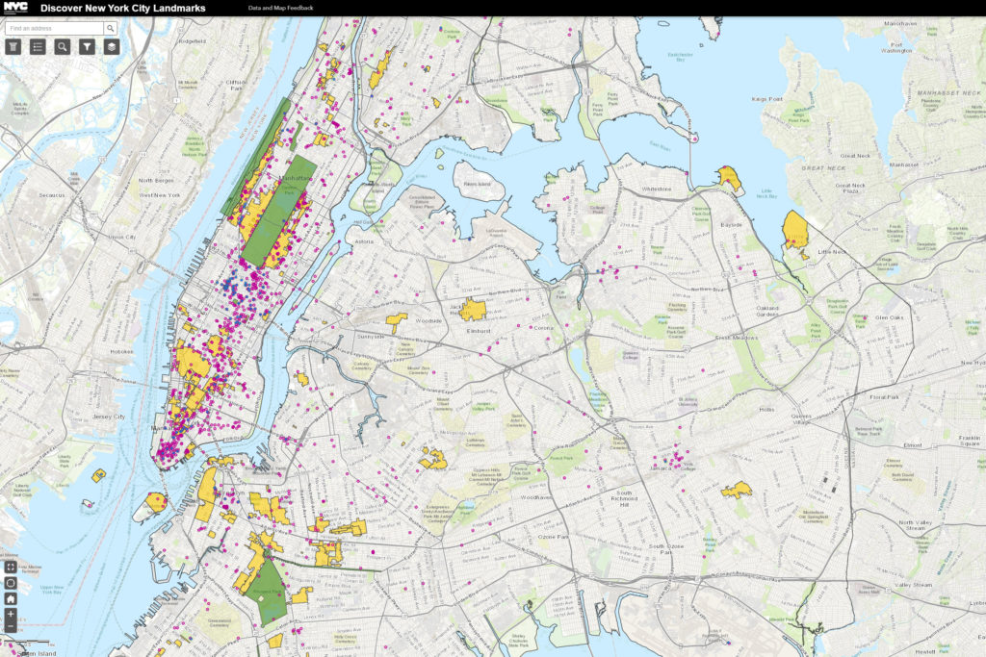
Task: Click the Discover New York City Landmarks title
Action: tap(122, 8)
